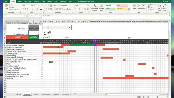Align text to the left
The height and width of the screenshot is (98, 174).
point(46,9)
